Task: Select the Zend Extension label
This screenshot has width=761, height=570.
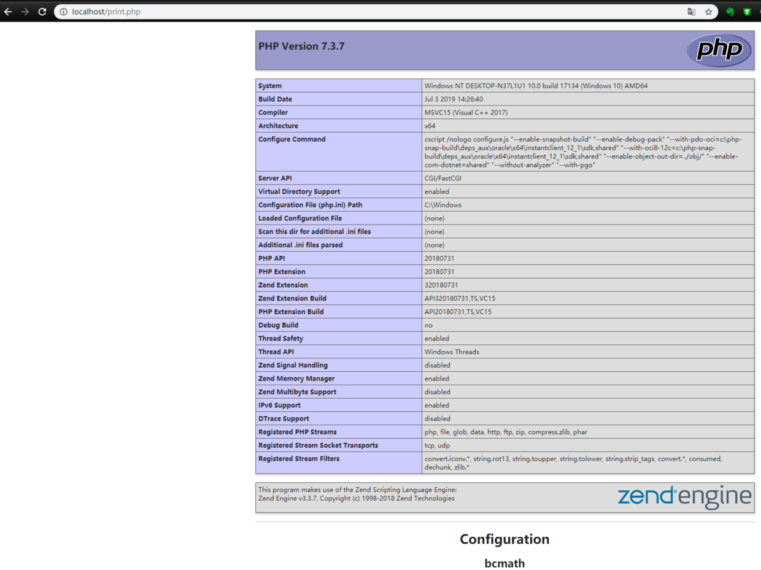Action: [x=283, y=285]
